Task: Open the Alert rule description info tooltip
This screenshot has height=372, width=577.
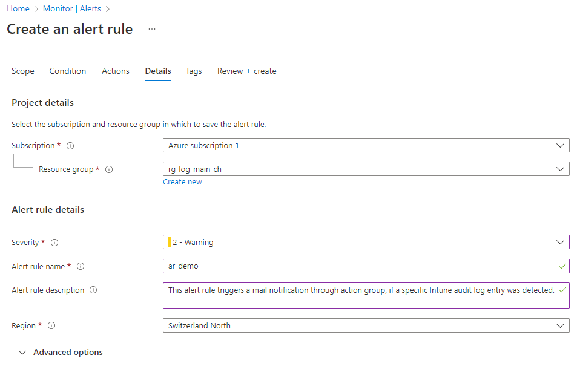Action: pos(93,290)
